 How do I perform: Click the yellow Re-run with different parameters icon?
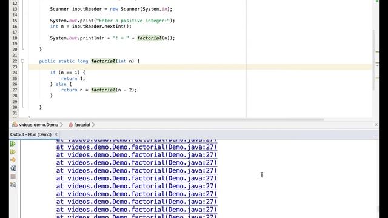(x=13, y=152)
